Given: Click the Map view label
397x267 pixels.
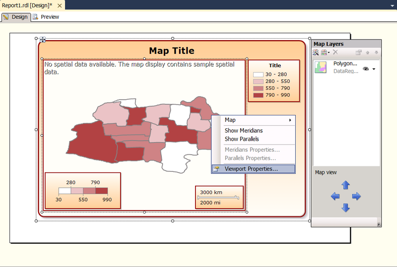Looking at the screenshot, I should point(326,172).
